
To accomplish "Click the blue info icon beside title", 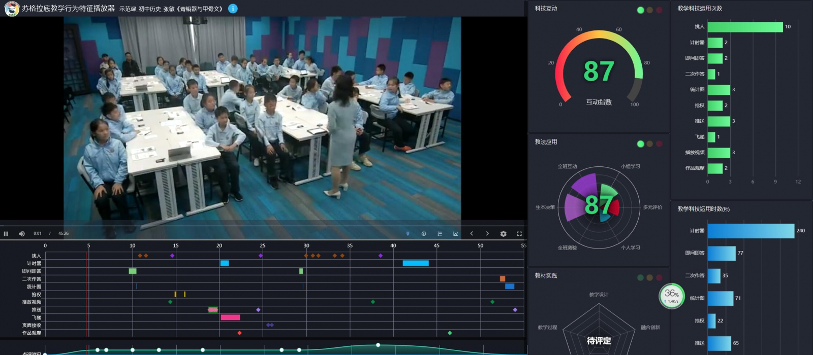I will click(x=233, y=9).
